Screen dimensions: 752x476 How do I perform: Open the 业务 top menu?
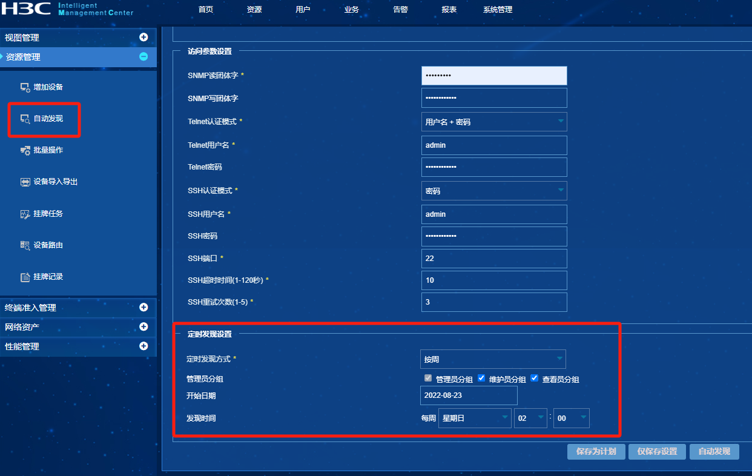pyautogui.click(x=351, y=10)
